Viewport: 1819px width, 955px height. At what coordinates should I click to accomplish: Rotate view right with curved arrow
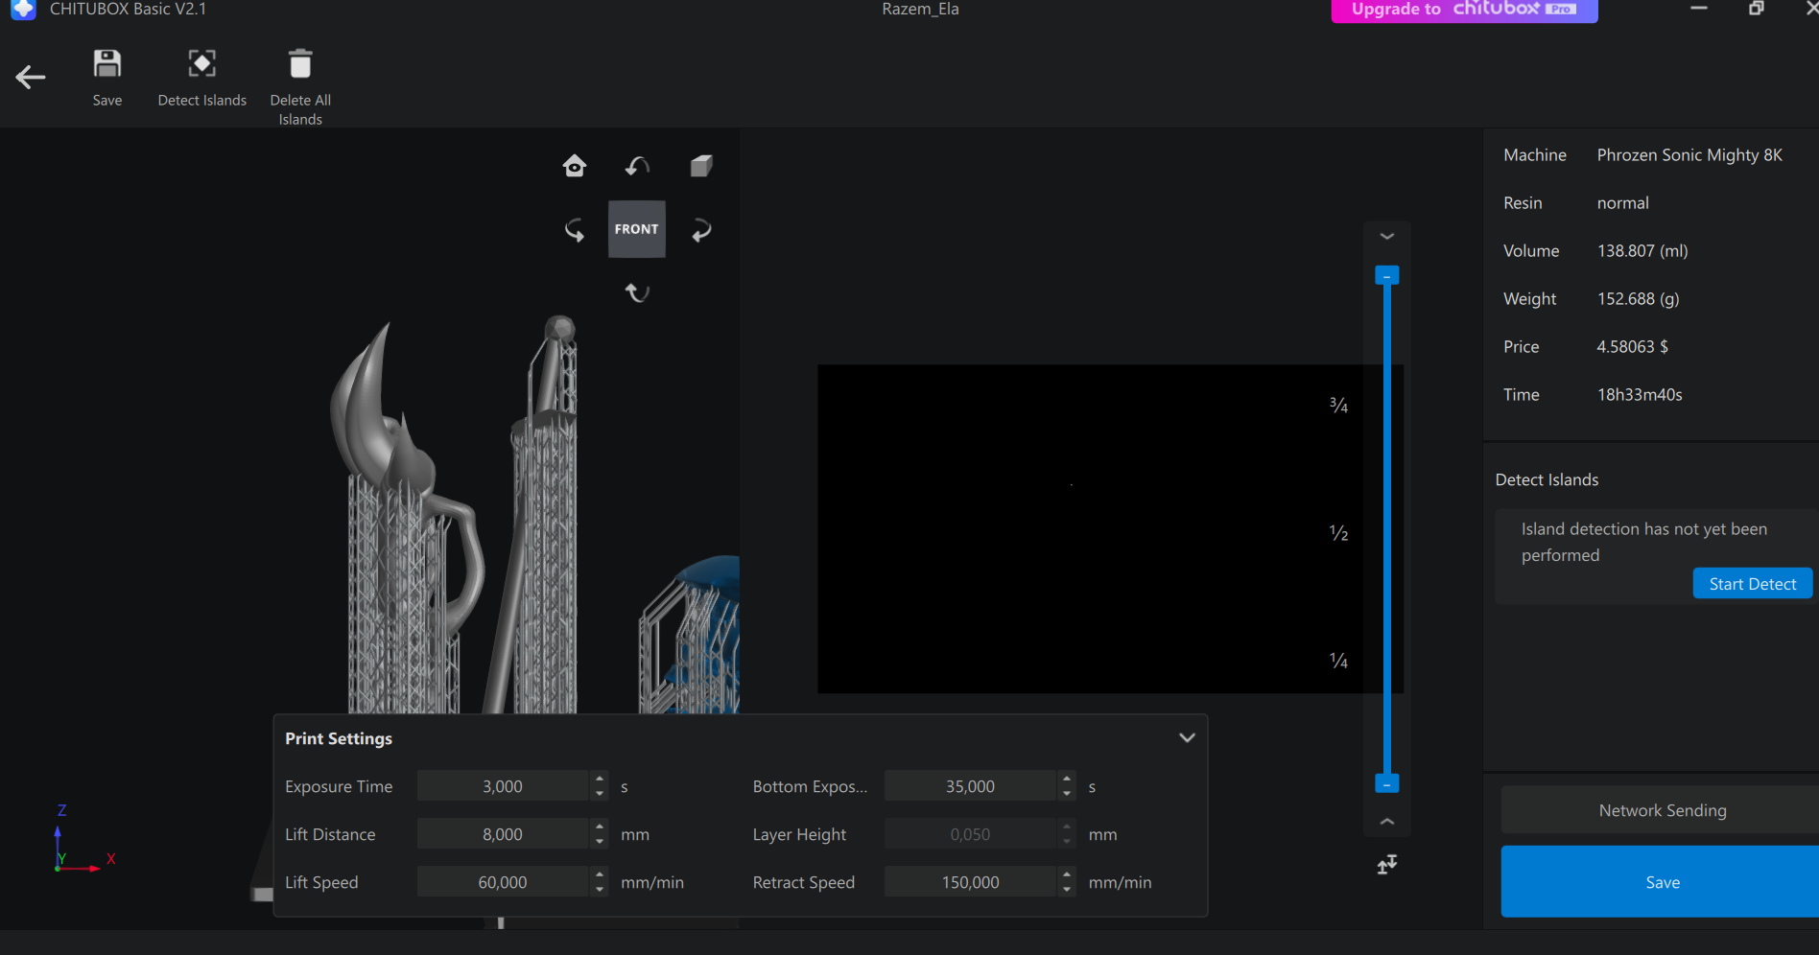[702, 230]
